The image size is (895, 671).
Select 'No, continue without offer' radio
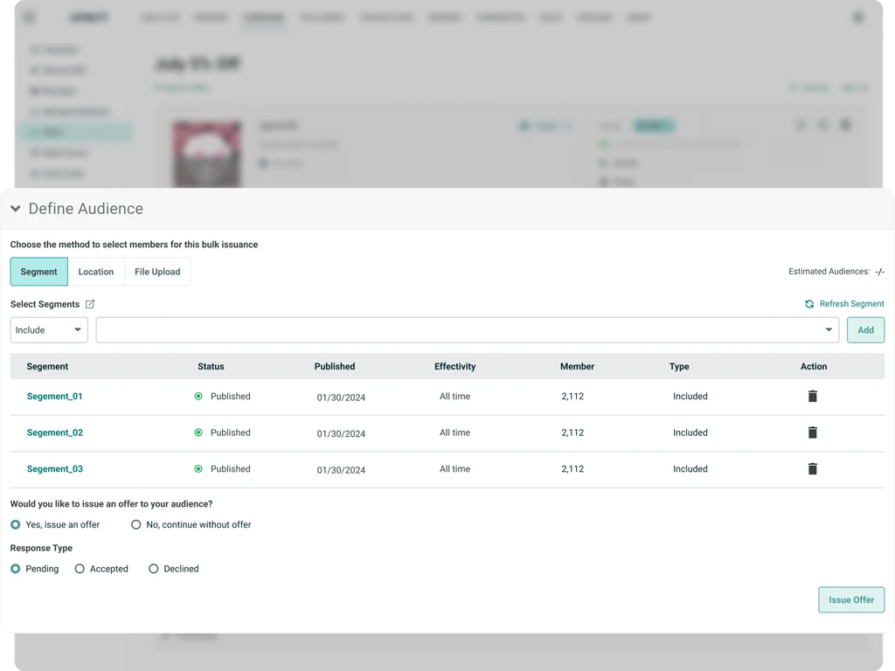pyautogui.click(x=135, y=524)
